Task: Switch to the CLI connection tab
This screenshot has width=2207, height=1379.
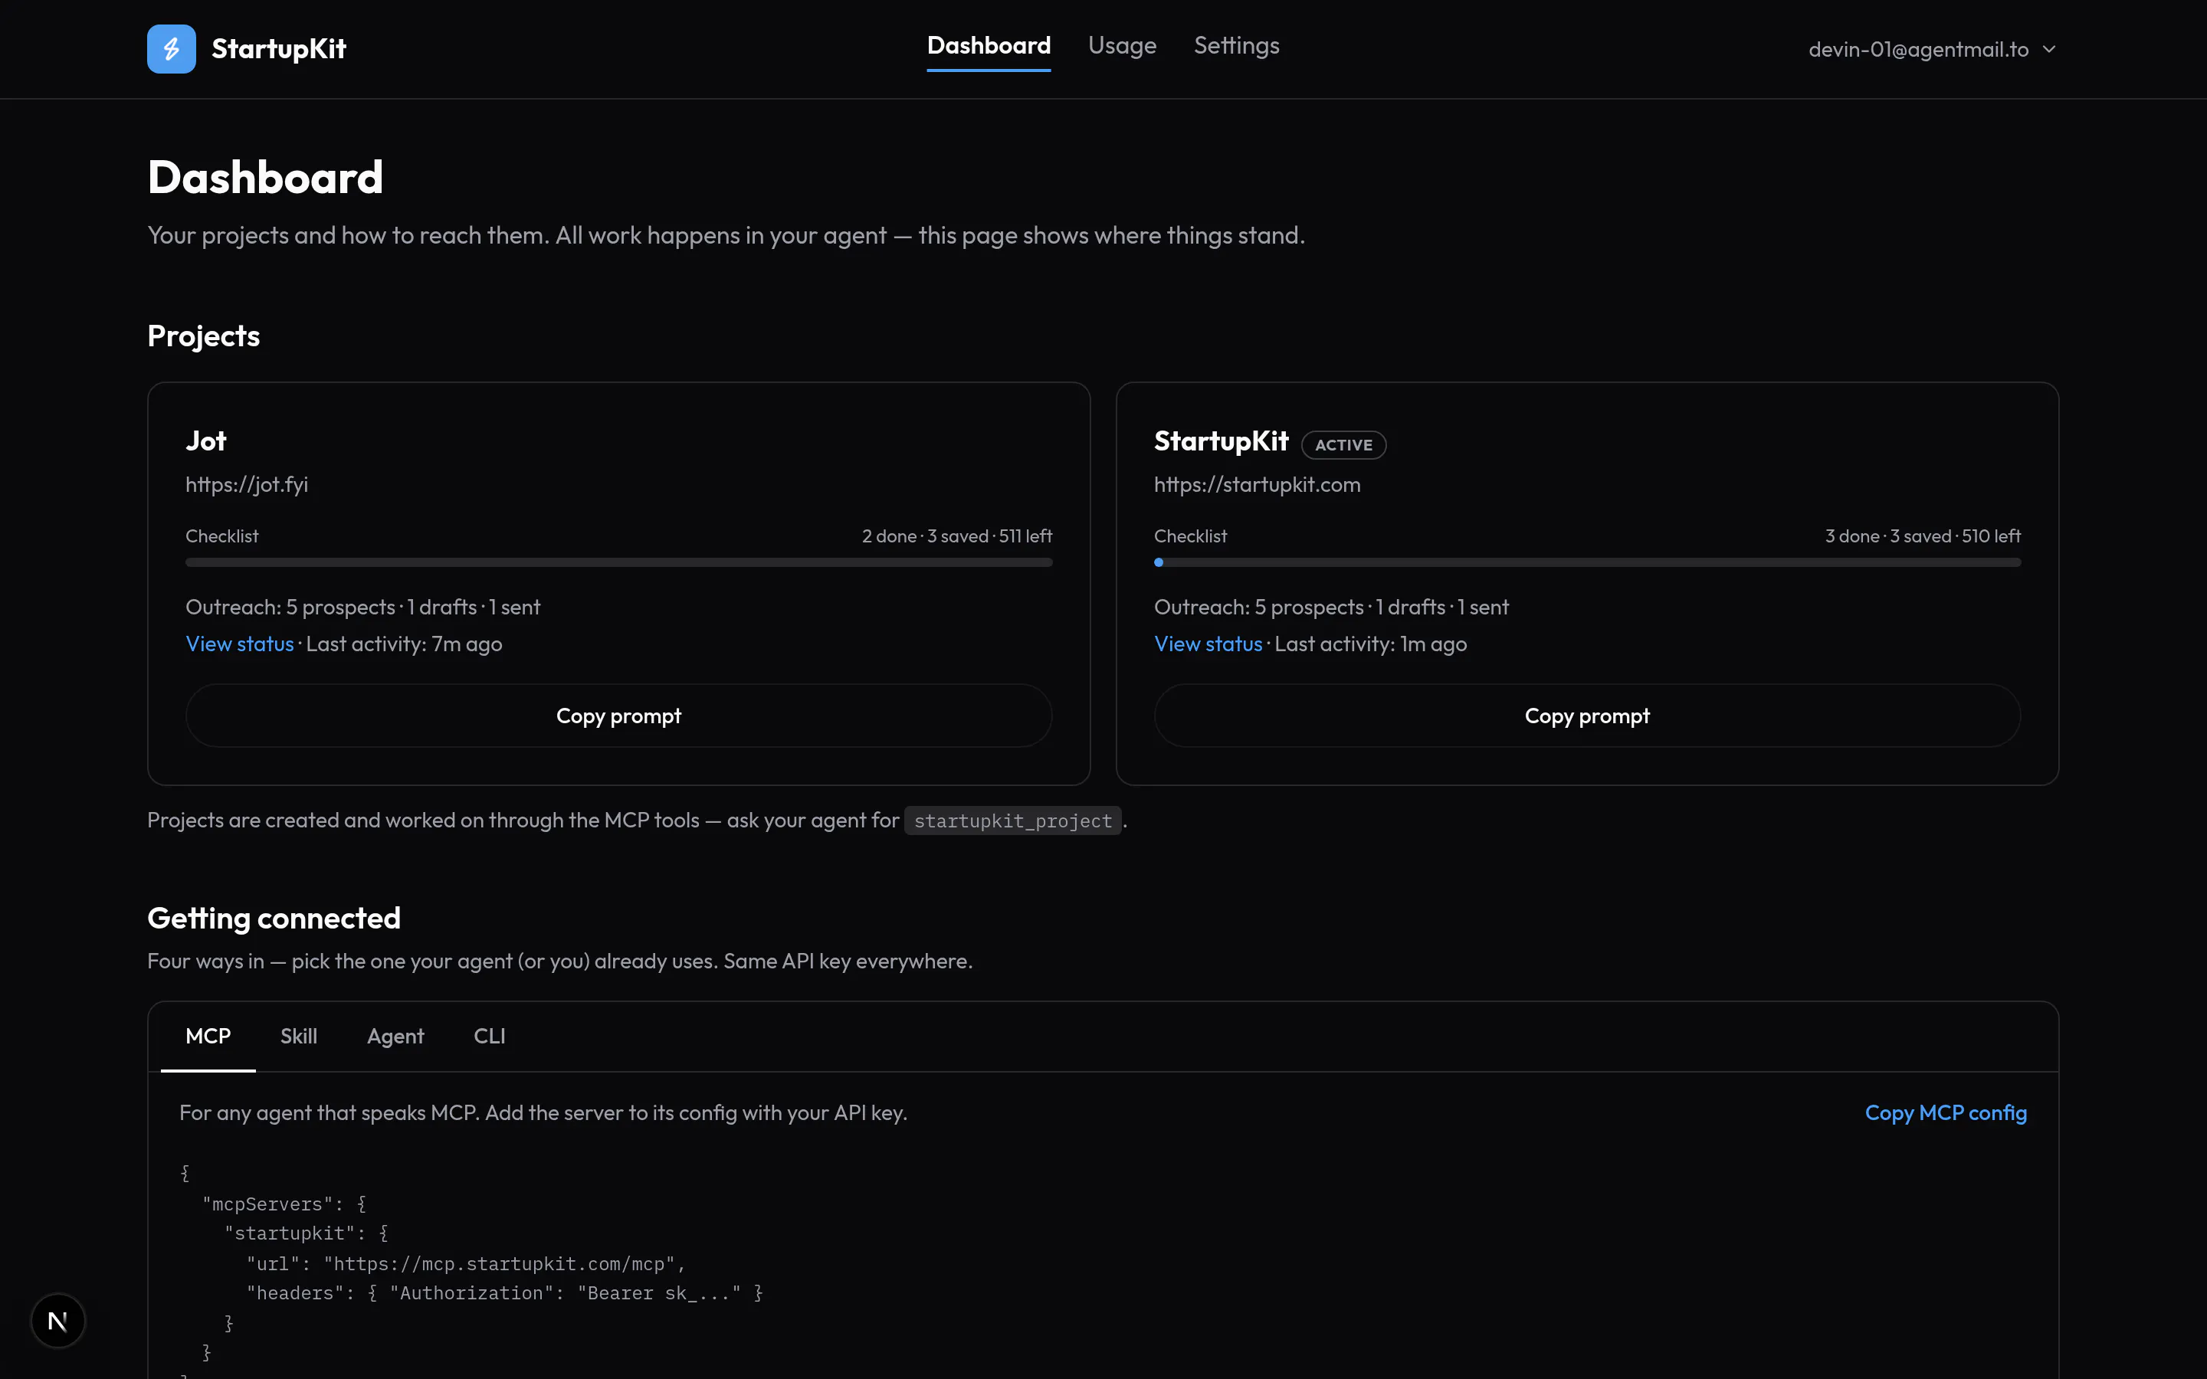Action: (x=489, y=1036)
